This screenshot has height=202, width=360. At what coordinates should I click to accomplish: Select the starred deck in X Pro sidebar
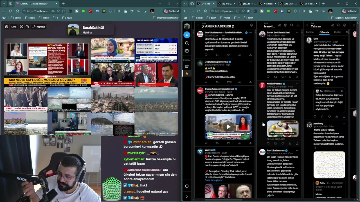point(187,73)
